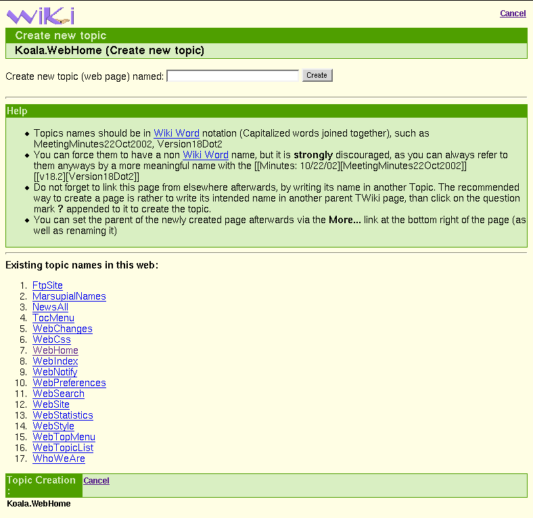Image resolution: width=533 pixels, height=518 pixels.
Task: Open the WebStatistics topic
Action: click(63, 415)
